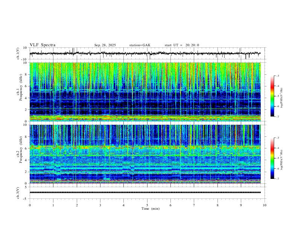The width and height of the screenshot is (298, 230).
Task: Click the "2" tick on the time axis
Action: [77, 205]
